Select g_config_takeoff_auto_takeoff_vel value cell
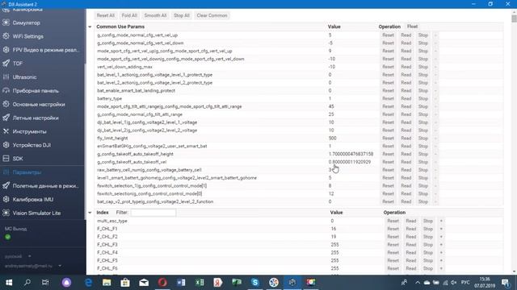The height and width of the screenshot is (290, 517). click(x=350, y=162)
